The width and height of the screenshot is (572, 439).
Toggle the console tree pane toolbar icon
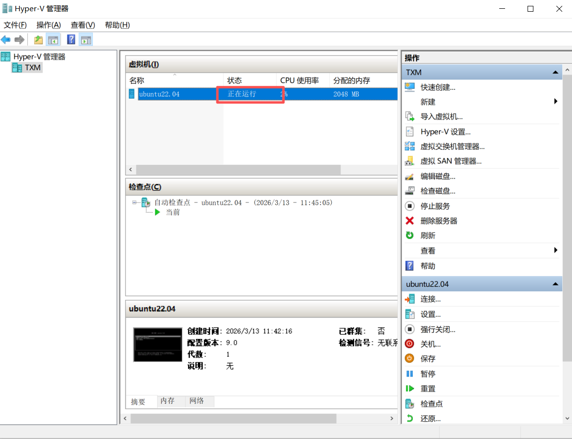[53, 40]
